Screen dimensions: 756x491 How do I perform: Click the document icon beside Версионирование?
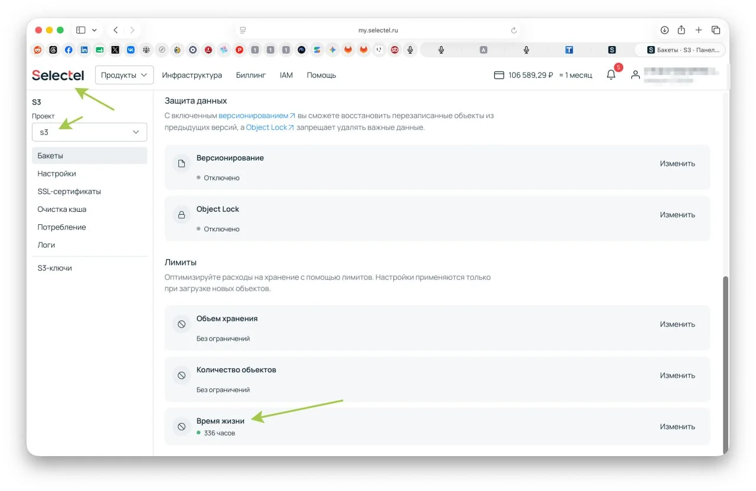(x=182, y=163)
